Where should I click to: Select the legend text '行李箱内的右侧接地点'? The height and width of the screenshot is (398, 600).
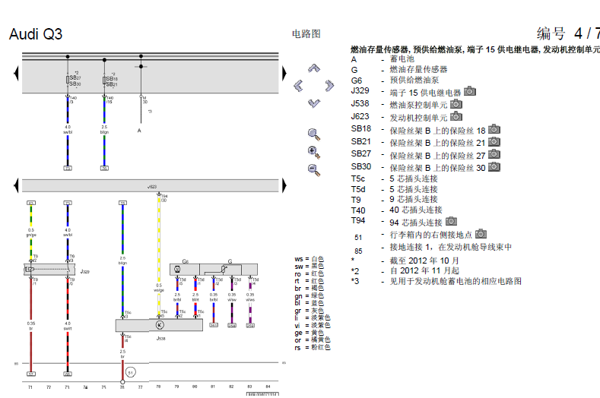431,235
